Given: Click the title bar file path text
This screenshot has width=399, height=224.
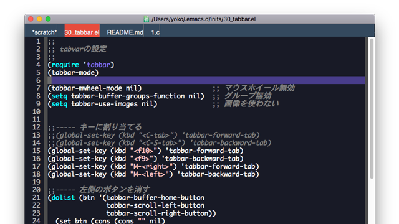Looking at the screenshot, I should (x=204, y=19).
